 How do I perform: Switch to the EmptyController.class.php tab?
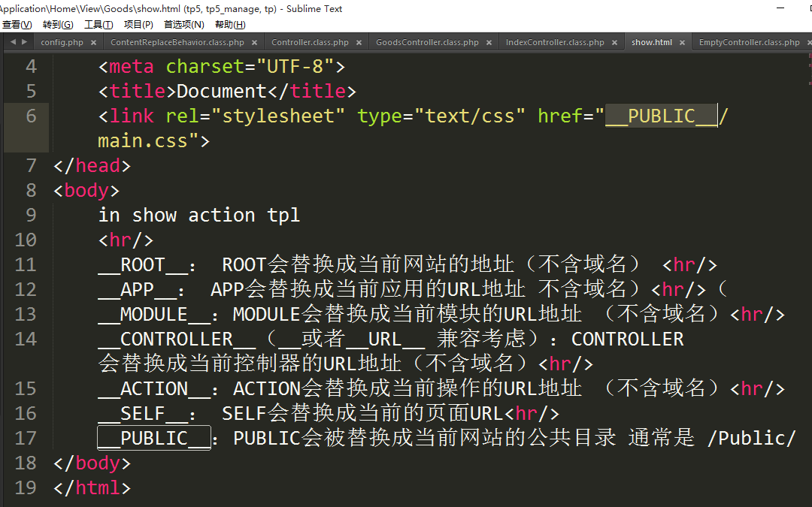tap(749, 43)
